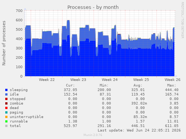186x139 pixels.
Task: Select the 'idle' legend label
Action: tap(14, 94)
